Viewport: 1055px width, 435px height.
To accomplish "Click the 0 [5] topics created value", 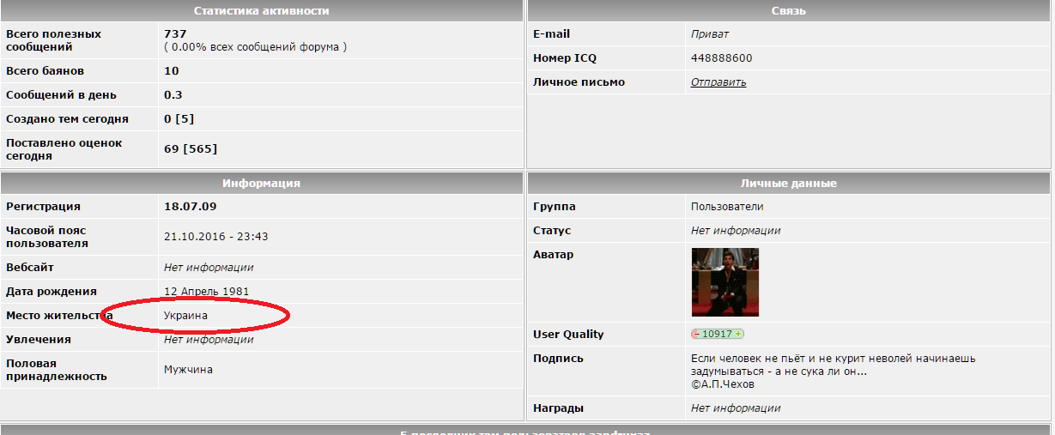I will (x=179, y=119).
